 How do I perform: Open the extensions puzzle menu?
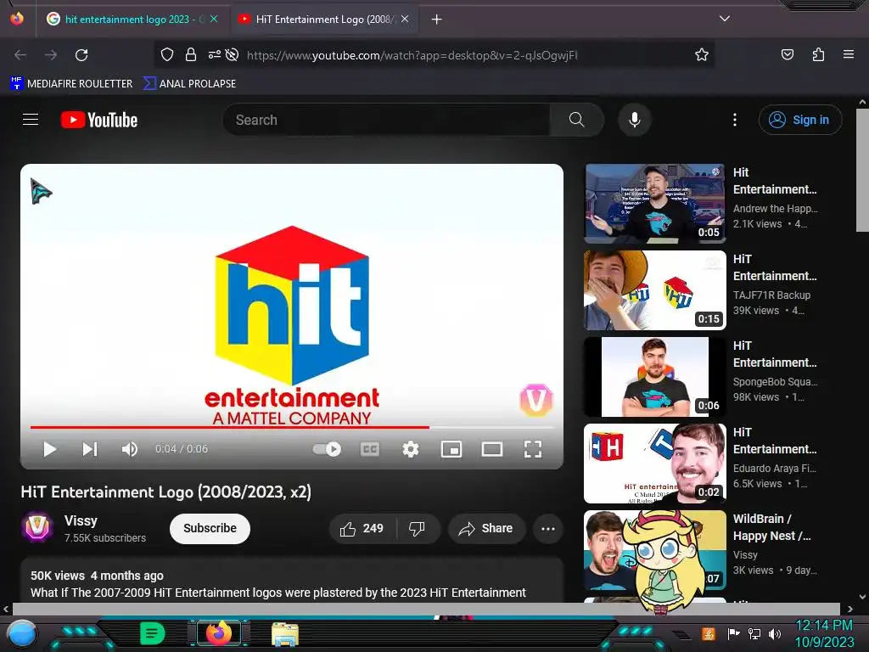coord(818,54)
